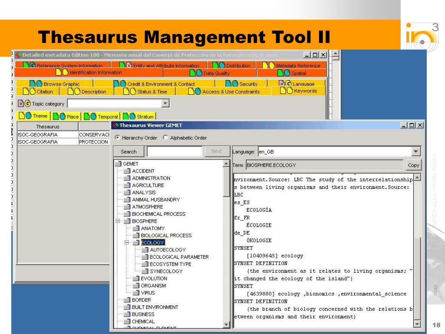Switch to the Temporal keyword tab
Screen dimensions: 445x334
click(101, 117)
